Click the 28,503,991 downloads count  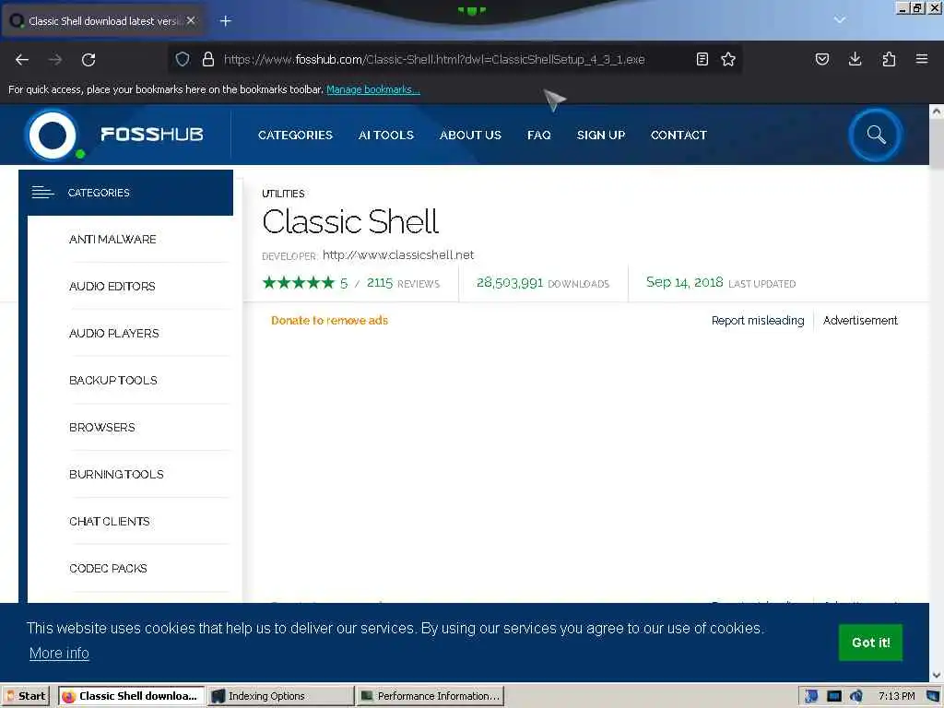509,282
